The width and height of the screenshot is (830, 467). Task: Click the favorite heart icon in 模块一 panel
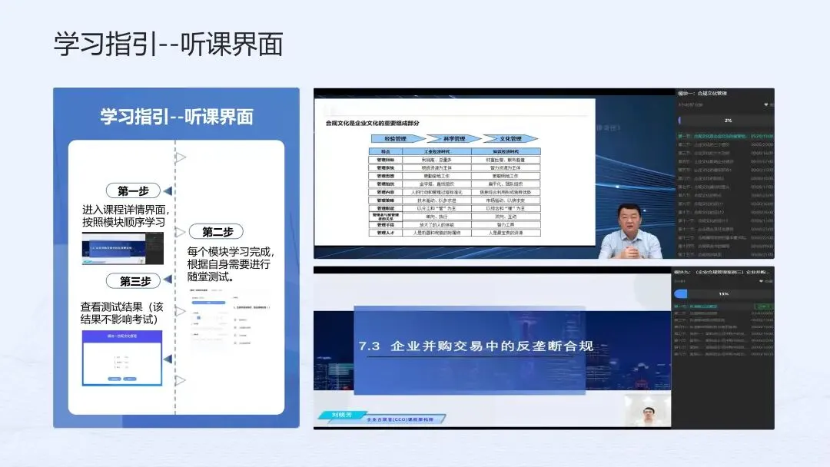766,104
